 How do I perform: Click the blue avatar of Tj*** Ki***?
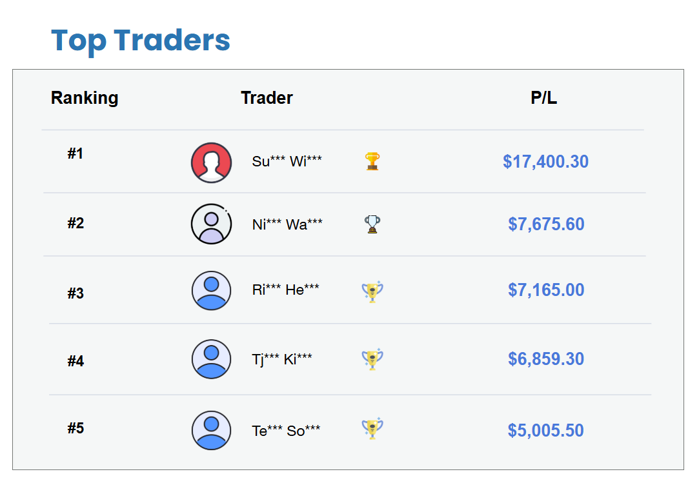[x=211, y=359]
